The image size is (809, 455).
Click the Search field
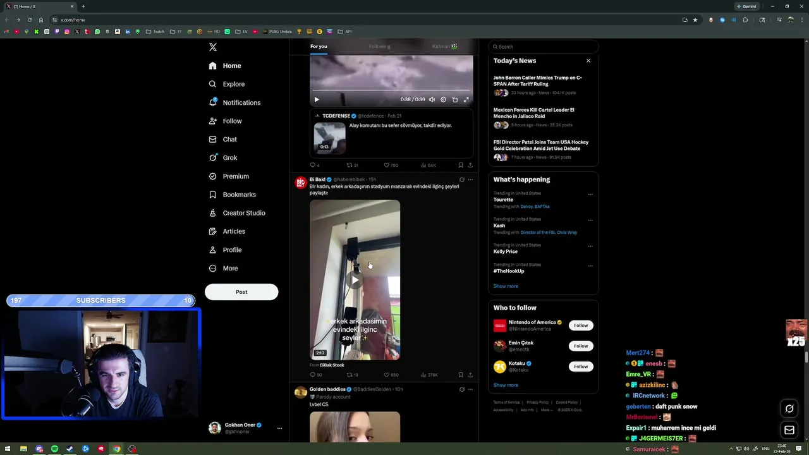[x=543, y=47]
